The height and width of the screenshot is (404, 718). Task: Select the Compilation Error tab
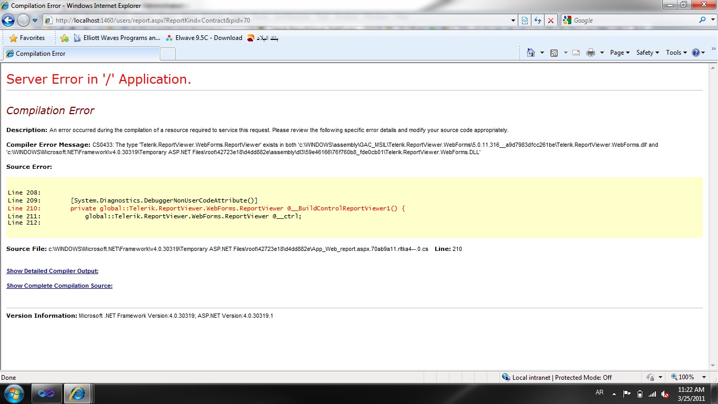coord(81,54)
